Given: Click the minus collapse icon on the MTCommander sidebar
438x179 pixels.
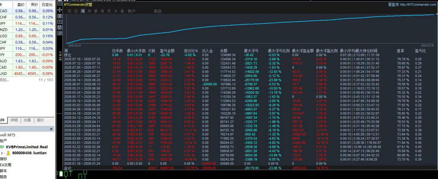Looking at the screenshot, I should click(59, 3).
